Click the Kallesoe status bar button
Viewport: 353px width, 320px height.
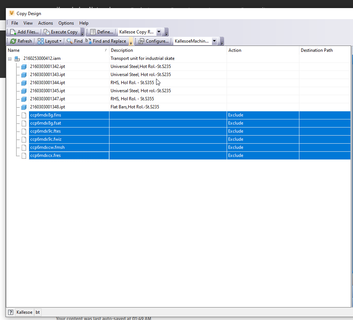[24, 312]
